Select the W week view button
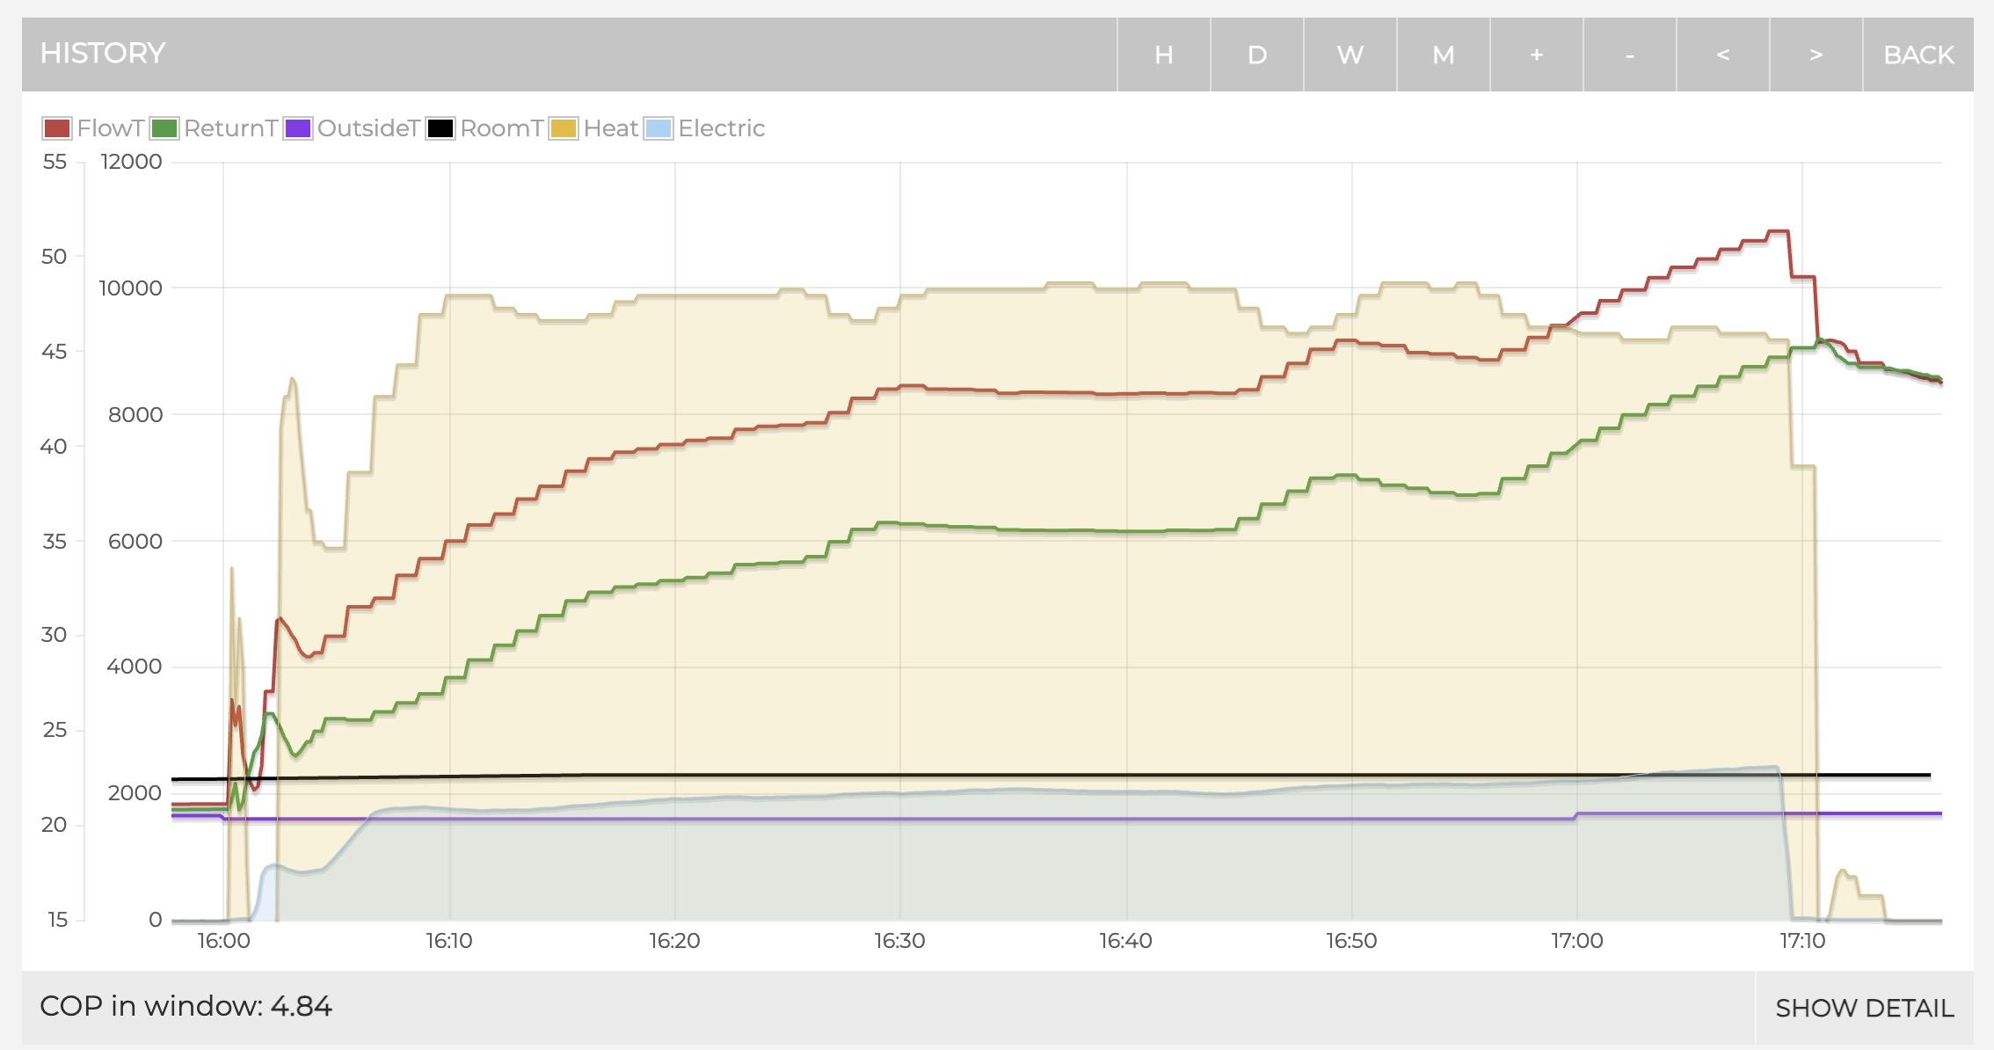 pos(1350,55)
